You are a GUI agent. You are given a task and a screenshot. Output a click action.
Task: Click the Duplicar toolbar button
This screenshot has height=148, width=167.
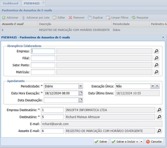[x=95, y=18]
